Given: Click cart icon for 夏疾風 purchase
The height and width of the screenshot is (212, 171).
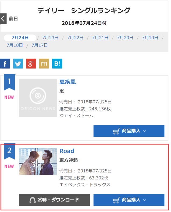Looking at the screenshot, I should pyautogui.click(x=116, y=131).
